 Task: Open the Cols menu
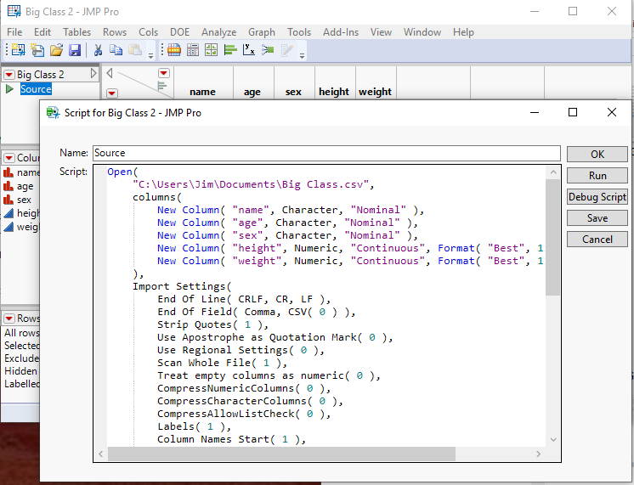(x=149, y=32)
